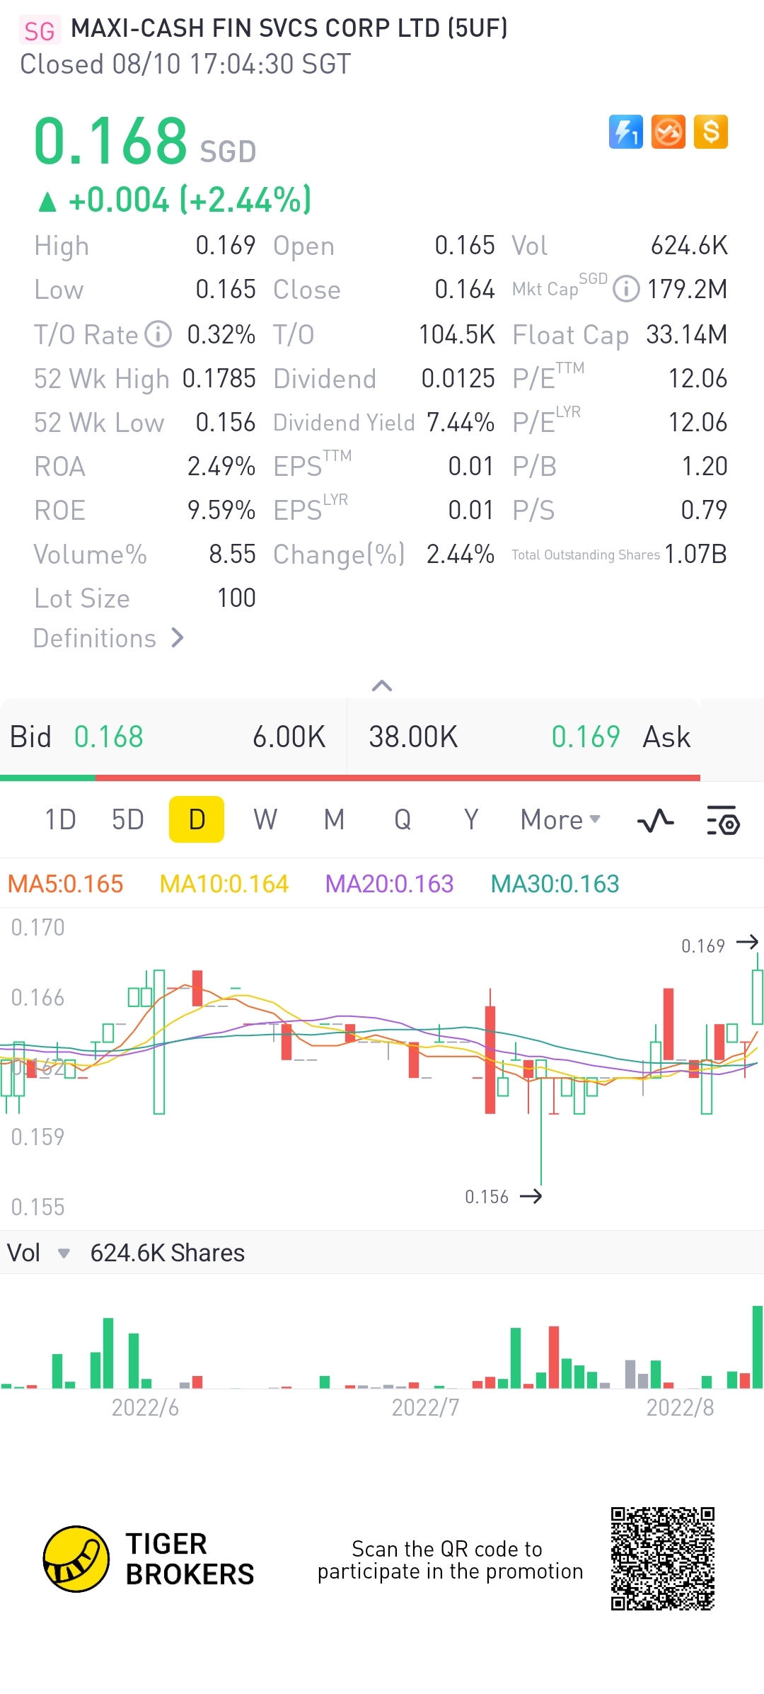Open chart settings list icon
764x1694 pixels.
click(x=723, y=820)
